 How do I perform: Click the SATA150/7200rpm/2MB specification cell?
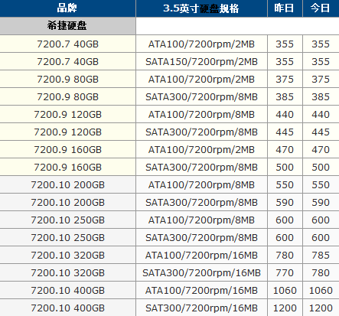pyautogui.click(x=201, y=61)
